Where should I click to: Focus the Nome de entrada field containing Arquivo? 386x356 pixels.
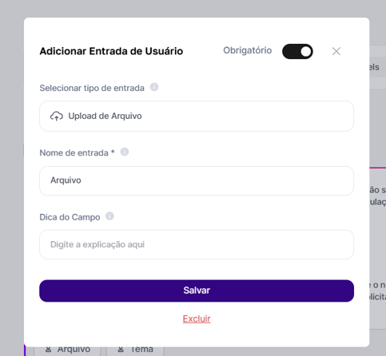(197, 180)
